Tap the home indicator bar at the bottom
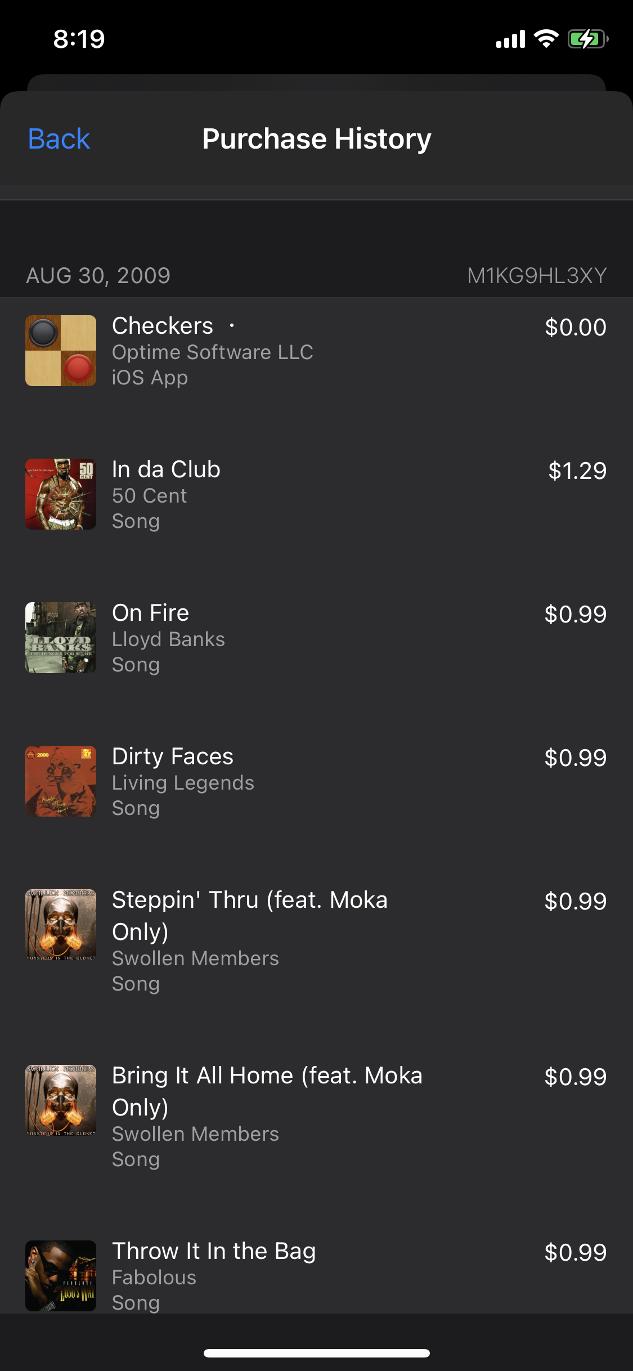The image size is (633, 1371). click(316, 1353)
